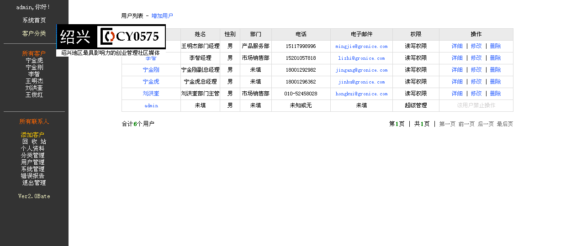Open 系统管理 in the sidebar
566x246 pixels.
[x=32, y=169]
